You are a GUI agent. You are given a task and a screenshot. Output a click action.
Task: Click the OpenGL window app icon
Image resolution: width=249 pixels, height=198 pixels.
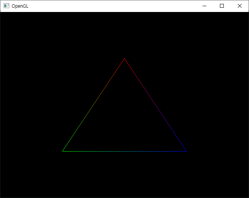point(6,6)
